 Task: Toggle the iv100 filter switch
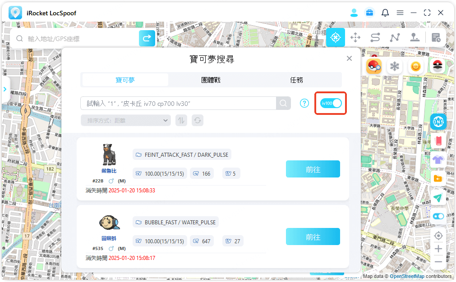pyautogui.click(x=331, y=103)
